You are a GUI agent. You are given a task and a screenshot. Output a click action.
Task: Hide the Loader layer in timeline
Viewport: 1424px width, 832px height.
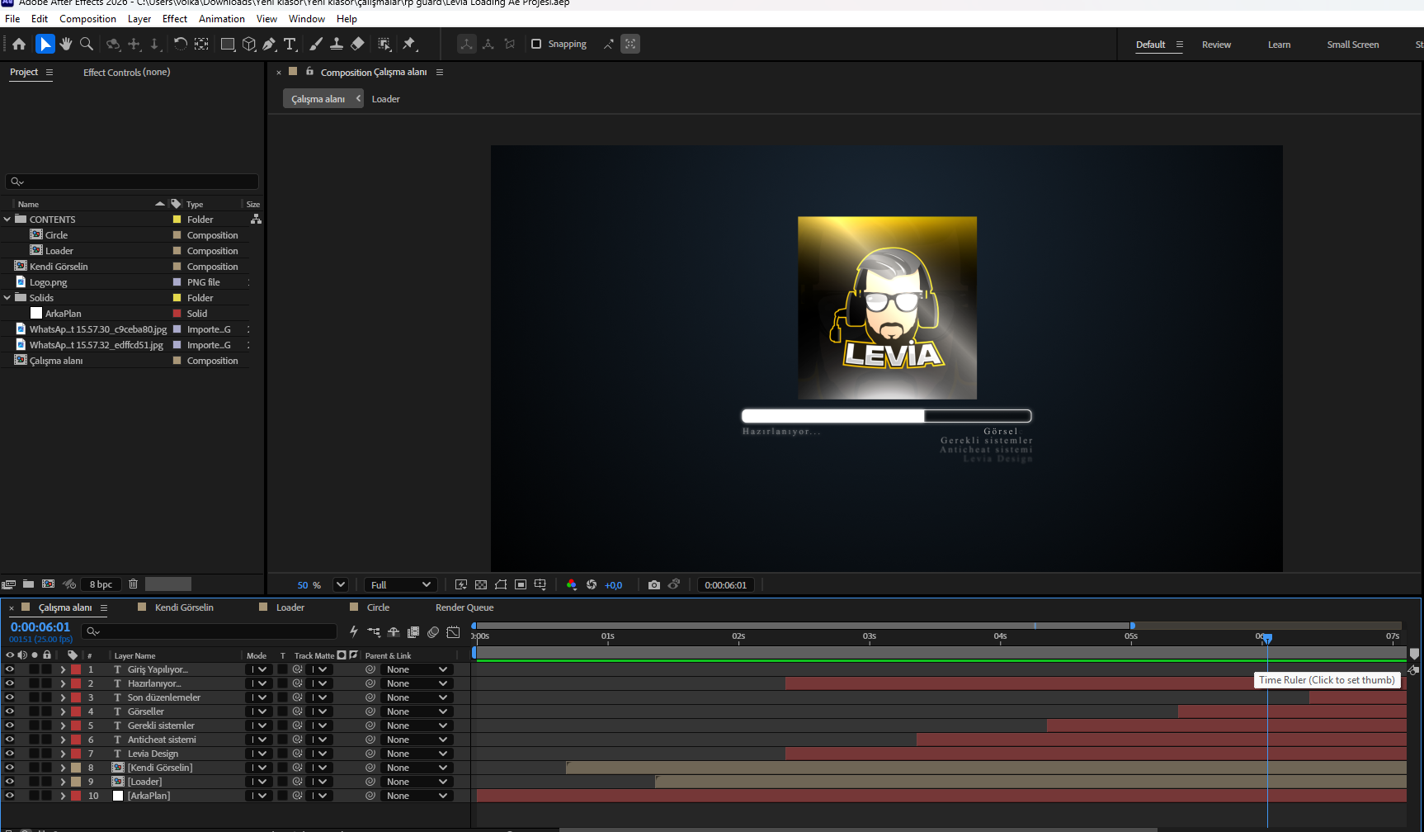(10, 782)
